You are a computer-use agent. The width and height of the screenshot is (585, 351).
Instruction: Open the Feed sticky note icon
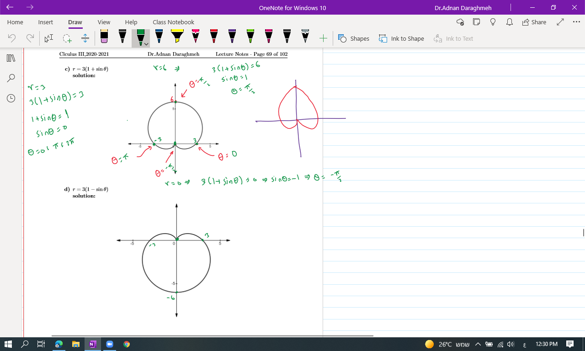[x=476, y=22]
